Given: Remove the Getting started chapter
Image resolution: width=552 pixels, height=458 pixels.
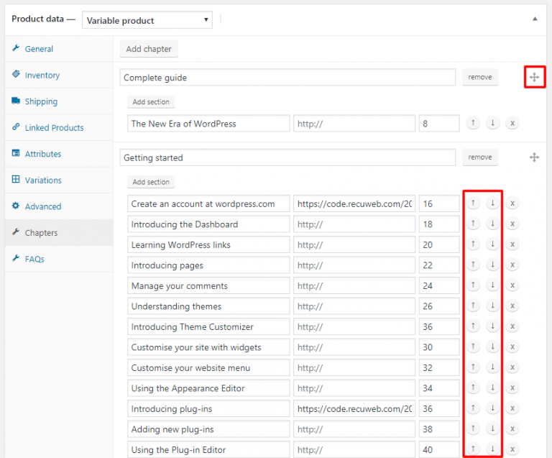Looking at the screenshot, I should (x=480, y=157).
